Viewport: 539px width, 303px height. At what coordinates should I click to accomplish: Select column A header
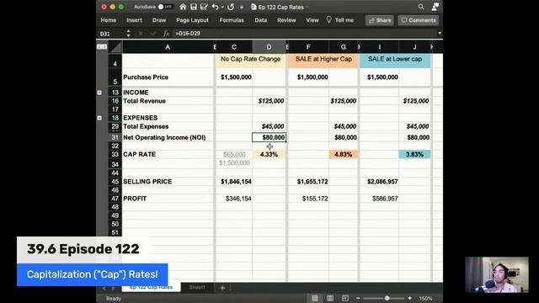click(168, 47)
